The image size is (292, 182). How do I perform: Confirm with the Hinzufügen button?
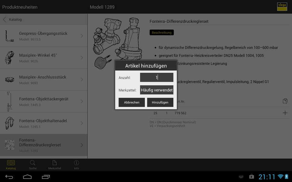pyautogui.click(x=160, y=102)
